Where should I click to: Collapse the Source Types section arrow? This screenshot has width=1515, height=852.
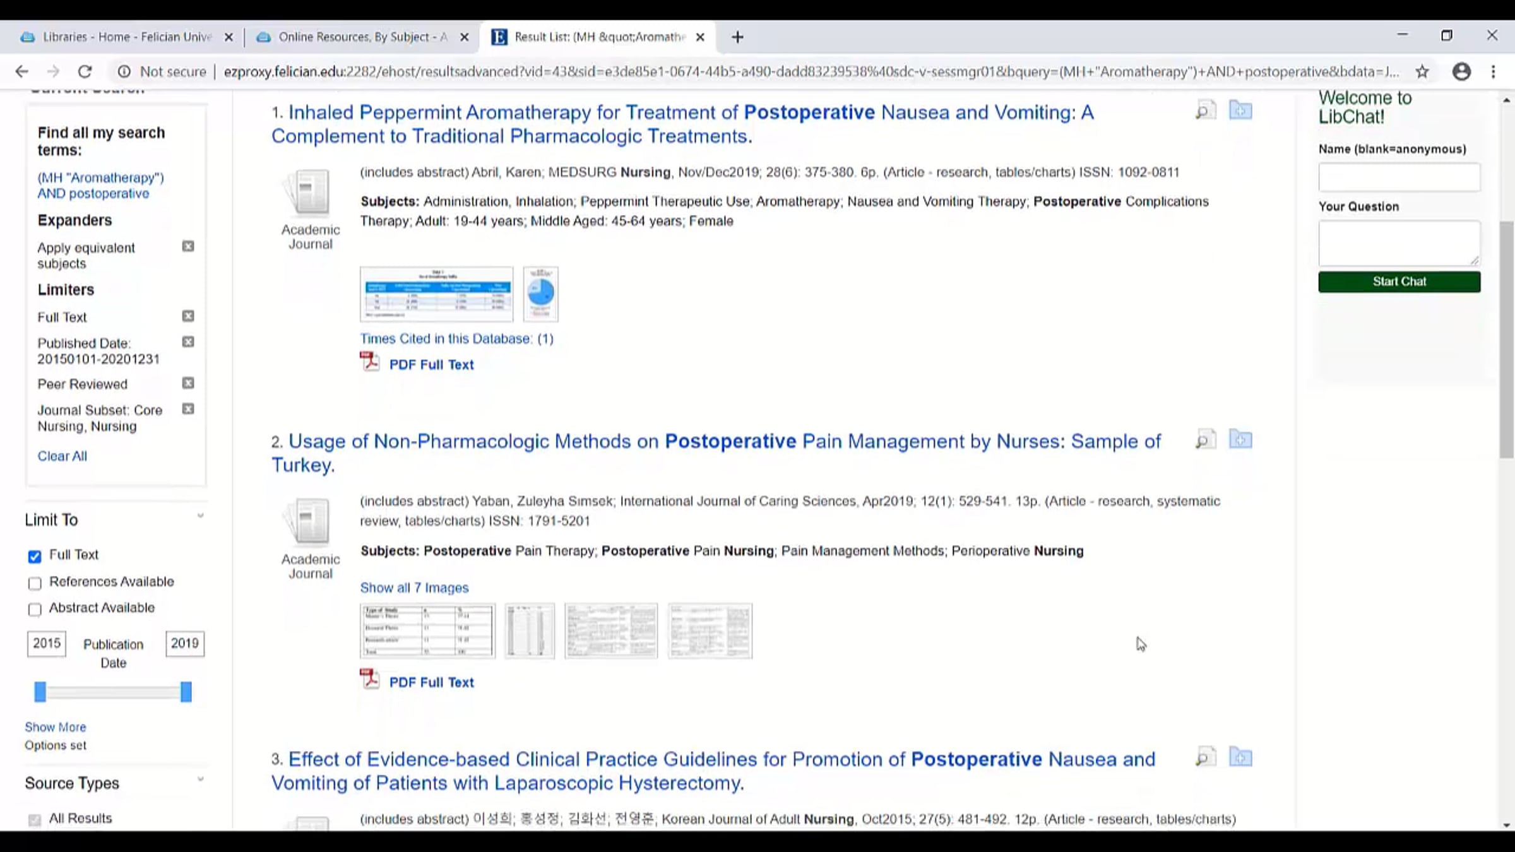200,779
